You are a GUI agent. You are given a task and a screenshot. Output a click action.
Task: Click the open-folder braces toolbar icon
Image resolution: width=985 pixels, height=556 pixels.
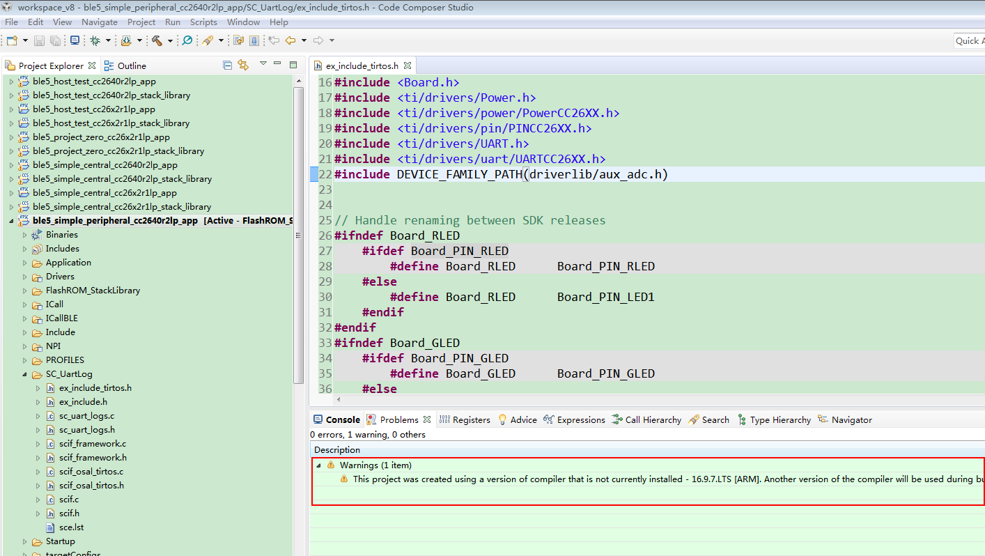pos(126,40)
